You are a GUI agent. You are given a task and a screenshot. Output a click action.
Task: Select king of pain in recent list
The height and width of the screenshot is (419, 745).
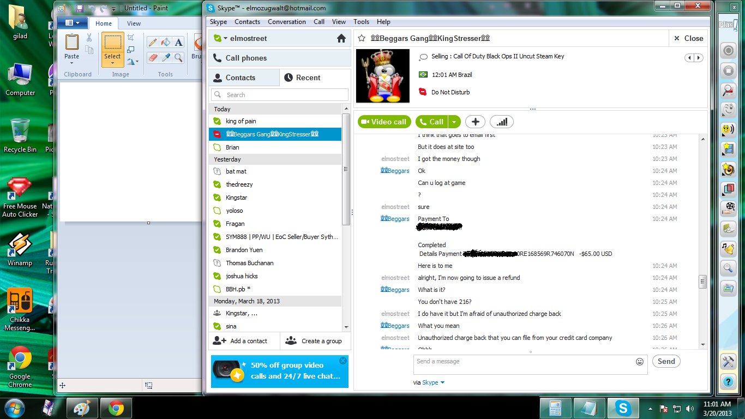pyautogui.click(x=275, y=121)
